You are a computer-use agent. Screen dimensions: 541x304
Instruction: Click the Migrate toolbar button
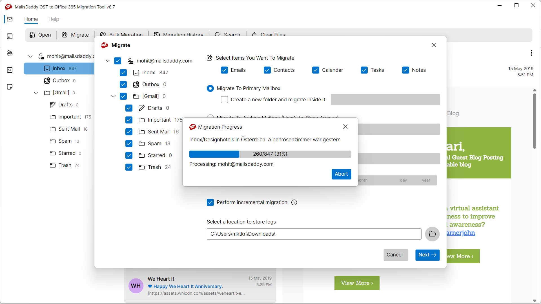tap(75, 35)
